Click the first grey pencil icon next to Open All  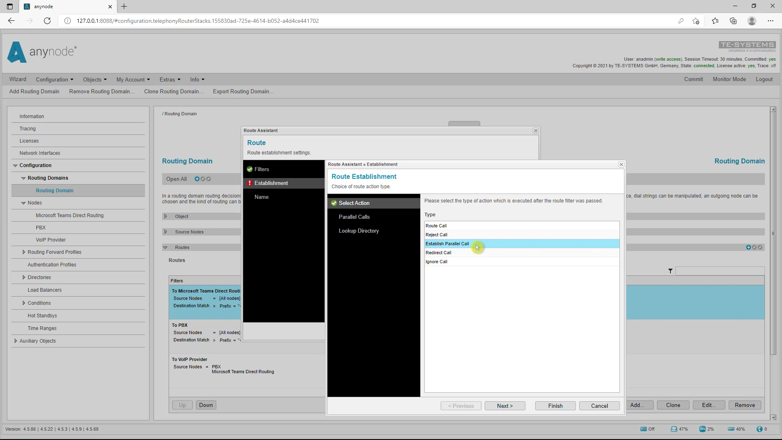pyautogui.click(x=203, y=179)
